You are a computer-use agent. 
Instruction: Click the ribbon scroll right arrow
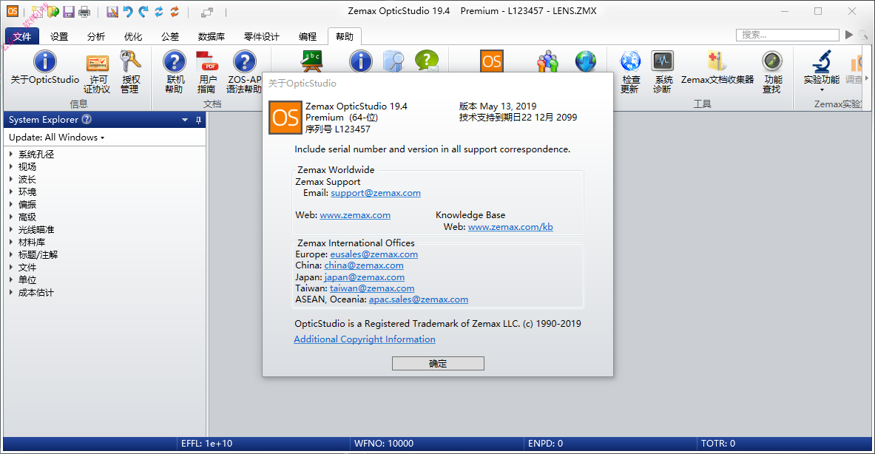(867, 78)
